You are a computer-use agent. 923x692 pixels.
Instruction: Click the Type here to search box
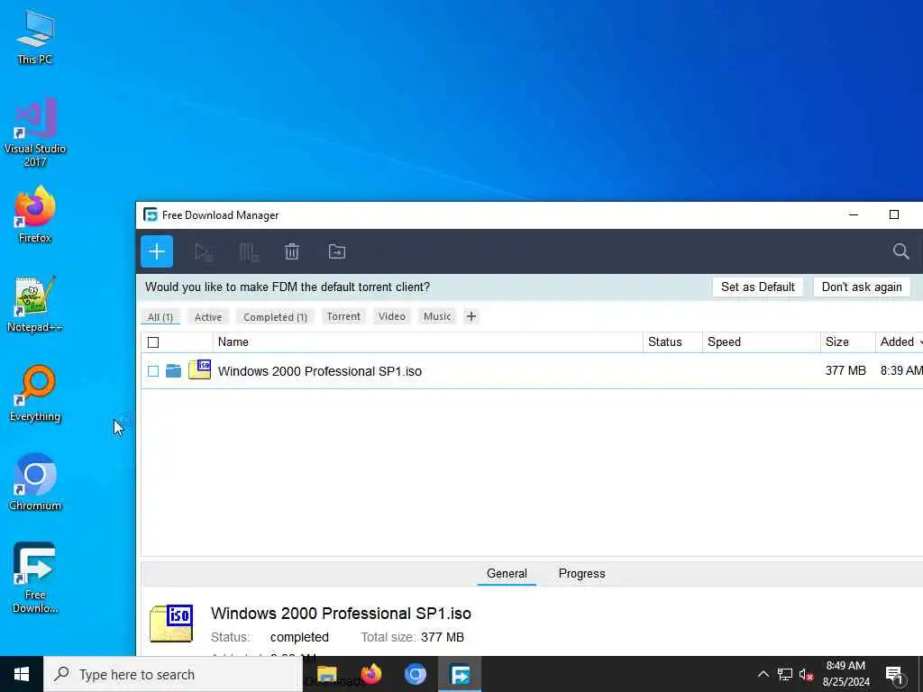[173, 674]
